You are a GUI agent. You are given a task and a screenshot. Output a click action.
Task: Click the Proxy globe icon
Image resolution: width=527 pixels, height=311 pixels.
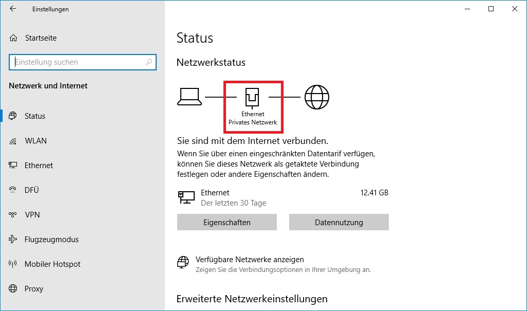click(13, 289)
